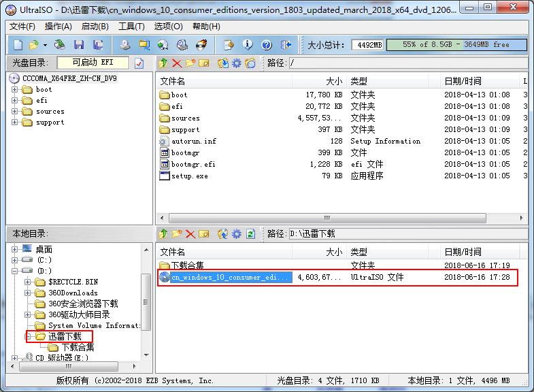Sort disc files by 大小 column header
The height and width of the screenshot is (392, 534).
(320, 82)
